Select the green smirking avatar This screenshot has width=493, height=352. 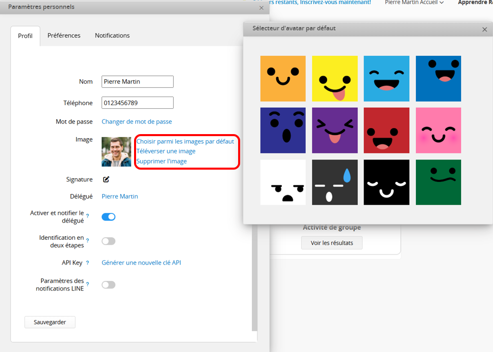point(438,182)
